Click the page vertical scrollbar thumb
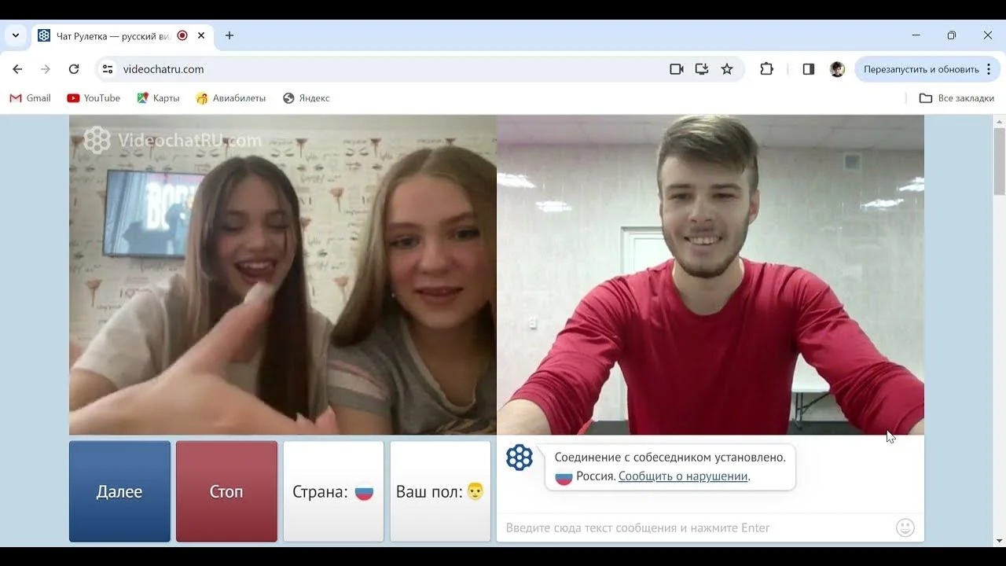1006x566 pixels. (1000, 161)
